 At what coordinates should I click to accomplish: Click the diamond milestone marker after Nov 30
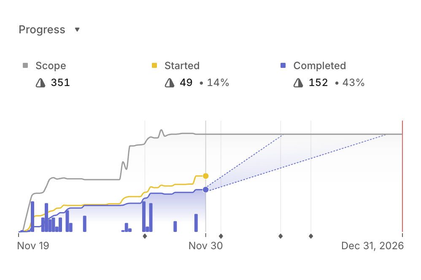click(221, 236)
